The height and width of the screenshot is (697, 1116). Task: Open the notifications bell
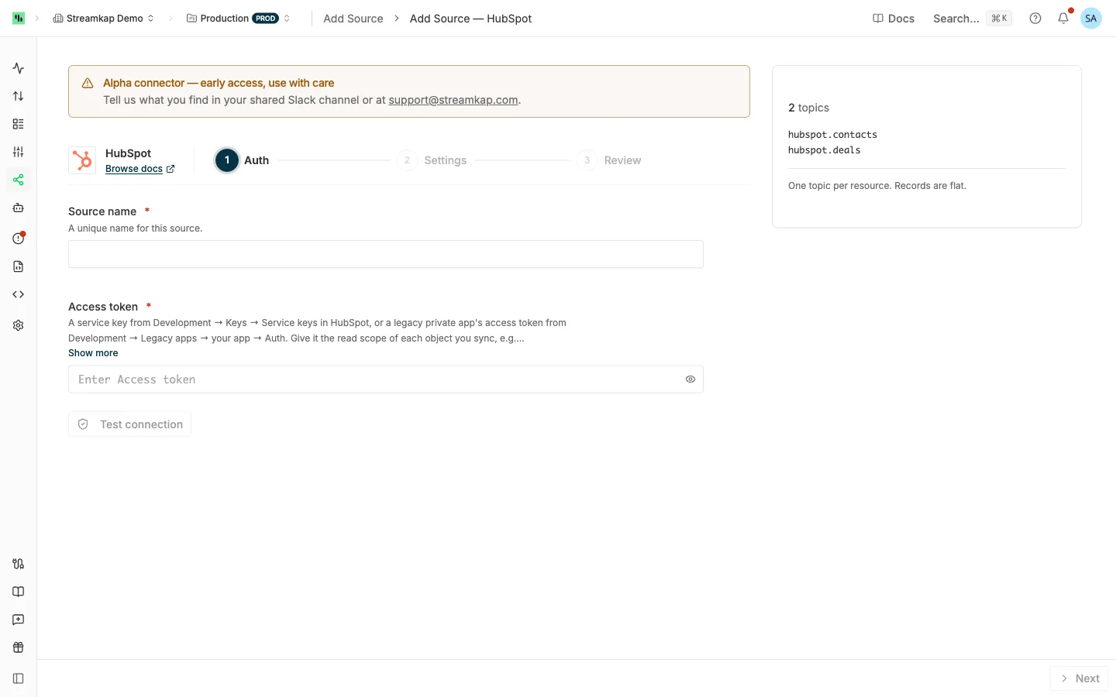[1063, 18]
